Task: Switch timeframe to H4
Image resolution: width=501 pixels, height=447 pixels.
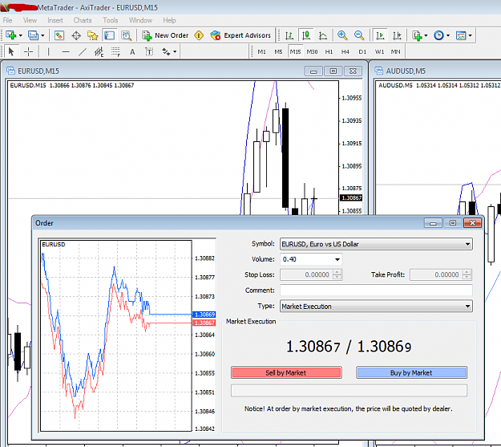Action: click(345, 51)
